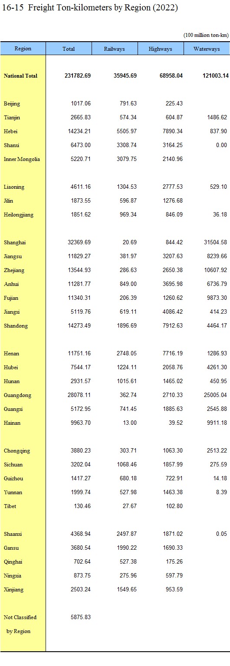Select the Chongqing row label
This screenshot has width=230, height=666.
[x=17, y=451]
